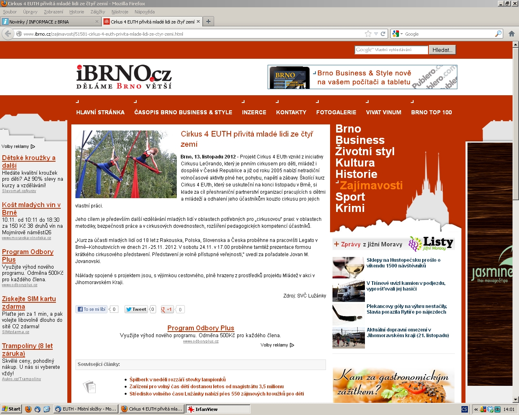519x415 pixels.
Task: Select the Sport category
Action: tap(350, 197)
